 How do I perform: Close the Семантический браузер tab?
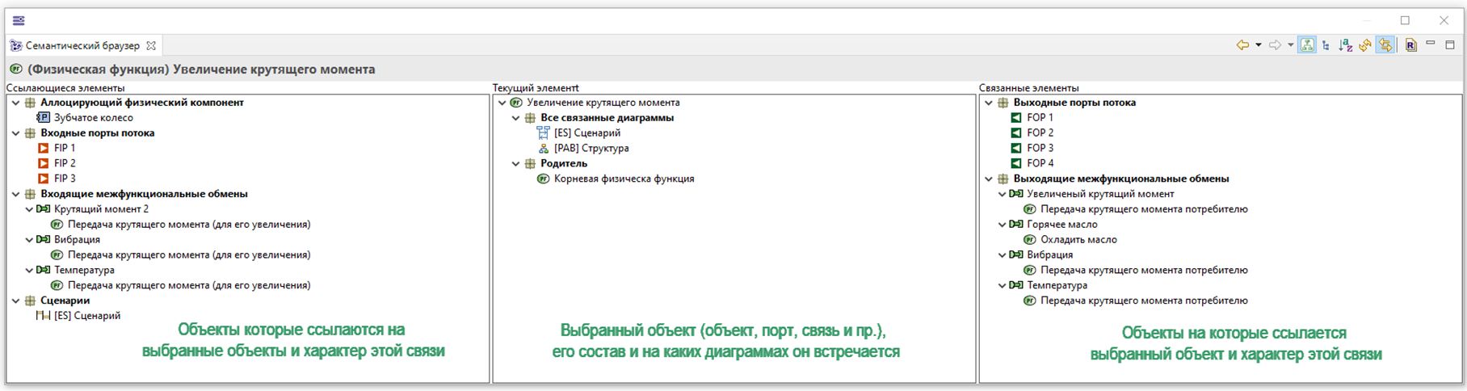[x=151, y=46]
